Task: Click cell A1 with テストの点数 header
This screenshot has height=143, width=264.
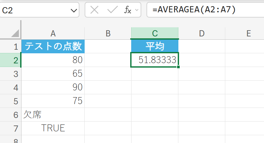Action: click(53, 46)
